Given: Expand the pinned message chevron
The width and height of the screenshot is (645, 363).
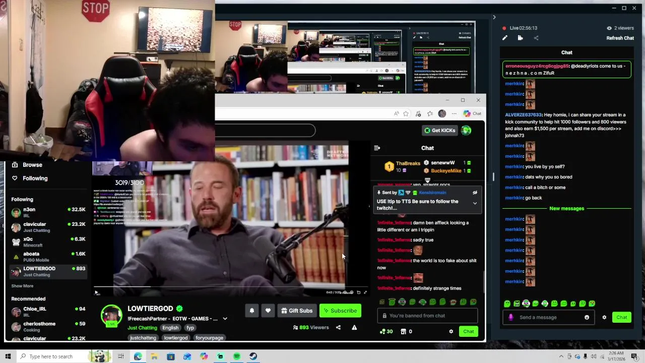Looking at the screenshot, I should click(x=475, y=203).
